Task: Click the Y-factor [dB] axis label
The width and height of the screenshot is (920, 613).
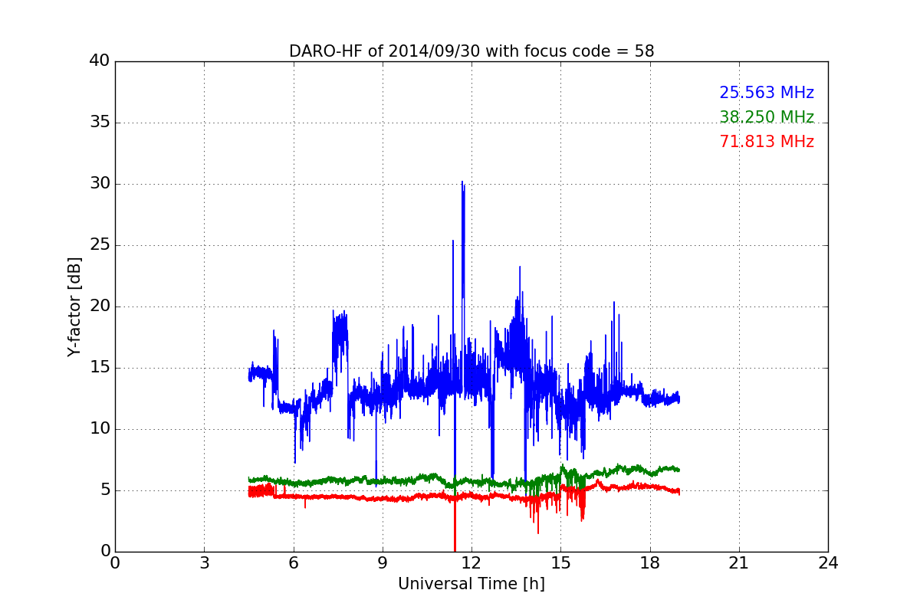Action: pyautogui.click(x=74, y=306)
